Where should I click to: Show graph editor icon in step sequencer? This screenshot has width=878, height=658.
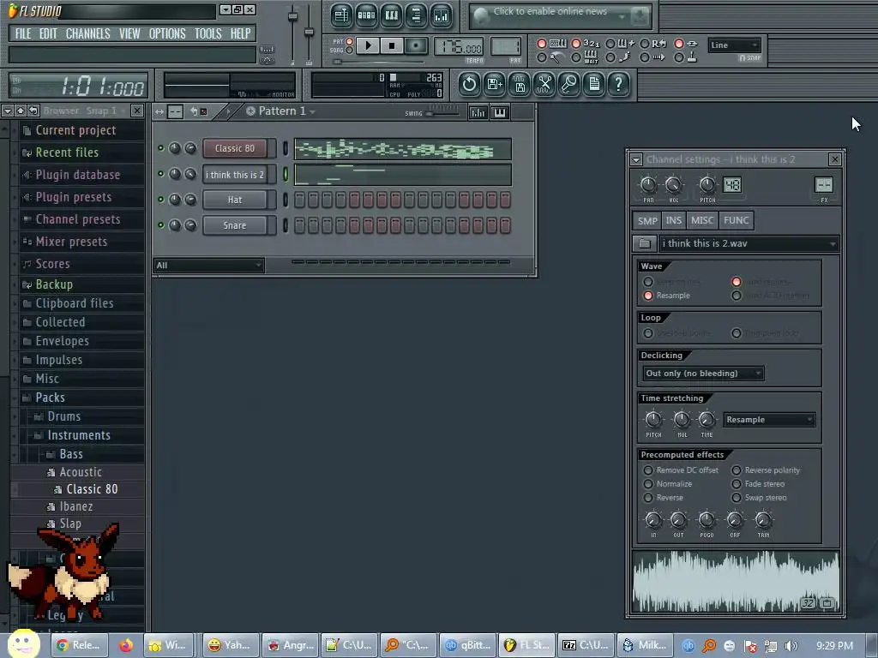pos(478,112)
